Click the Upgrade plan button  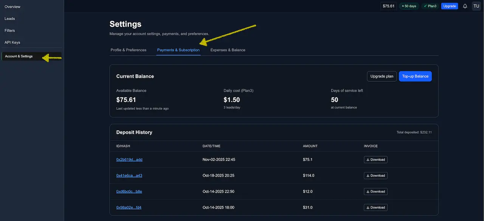[x=382, y=76]
